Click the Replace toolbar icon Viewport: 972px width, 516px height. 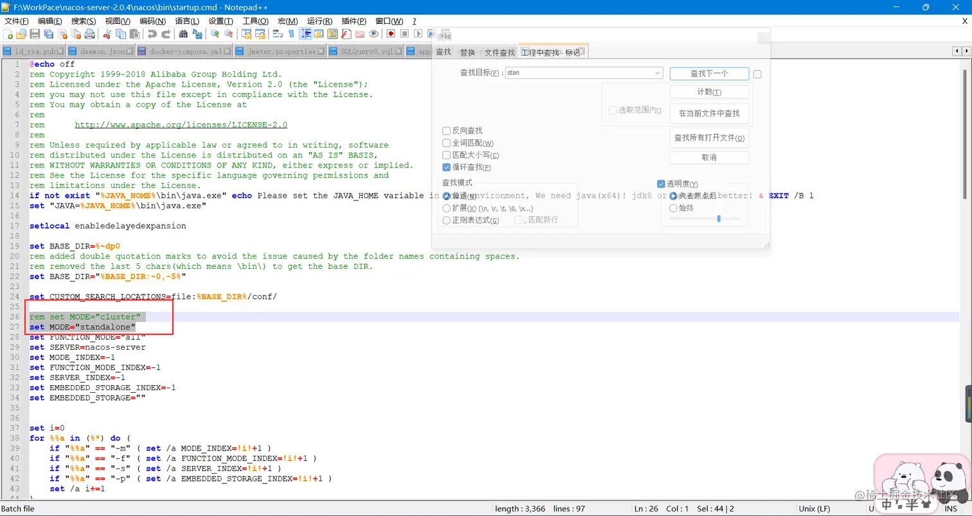(197, 33)
